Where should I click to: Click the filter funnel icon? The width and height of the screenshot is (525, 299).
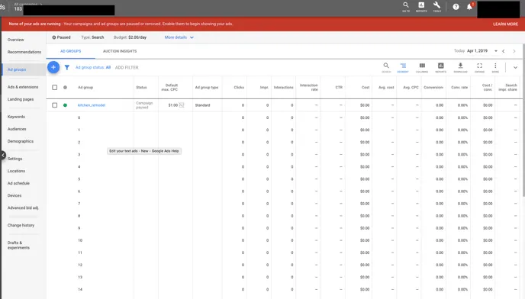coord(67,67)
